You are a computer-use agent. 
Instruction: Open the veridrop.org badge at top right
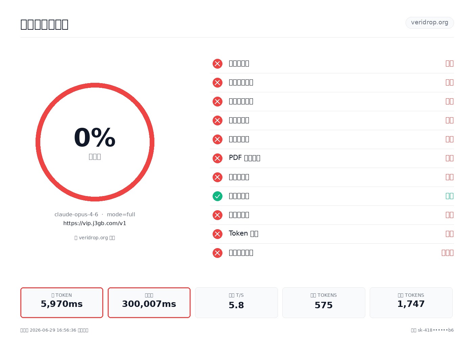[430, 23]
